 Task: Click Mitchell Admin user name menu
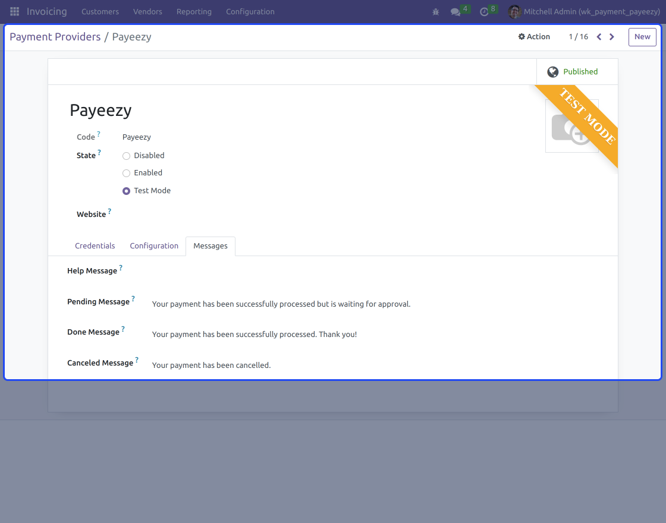[x=592, y=11]
